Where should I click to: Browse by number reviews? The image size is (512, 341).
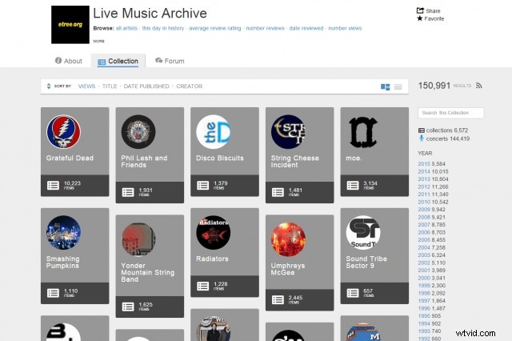tap(265, 28)
